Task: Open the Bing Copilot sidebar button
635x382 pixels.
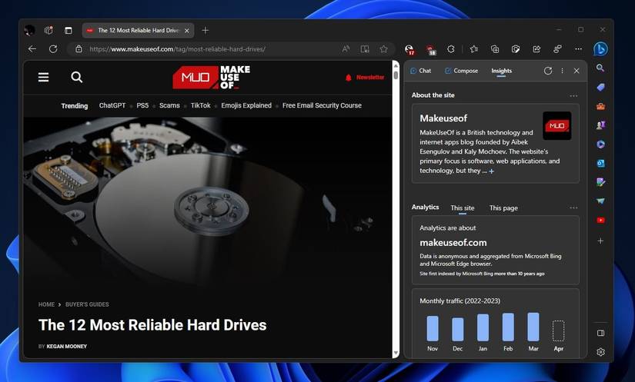Action: pyautogui.click(x=600, y=49)
